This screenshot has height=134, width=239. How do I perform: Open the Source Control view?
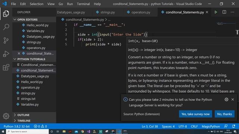point(6,41)
